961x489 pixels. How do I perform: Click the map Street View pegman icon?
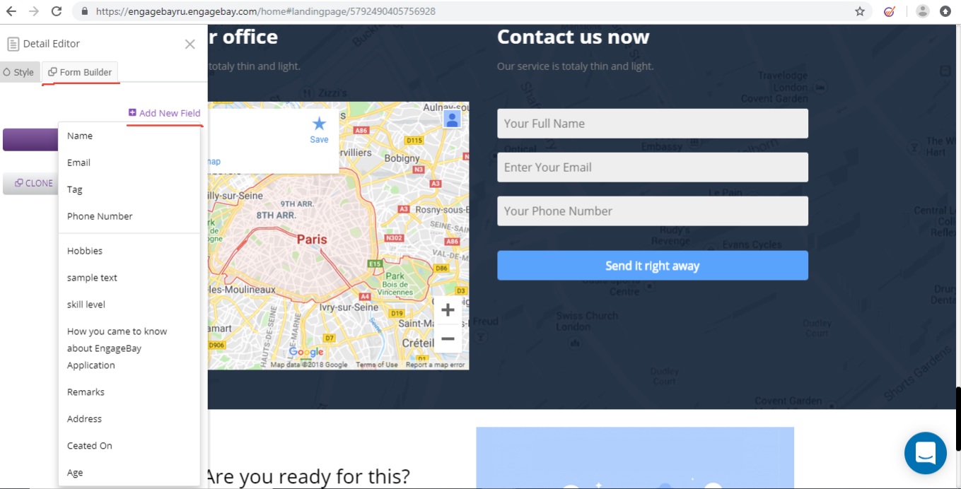pos(452,119)
